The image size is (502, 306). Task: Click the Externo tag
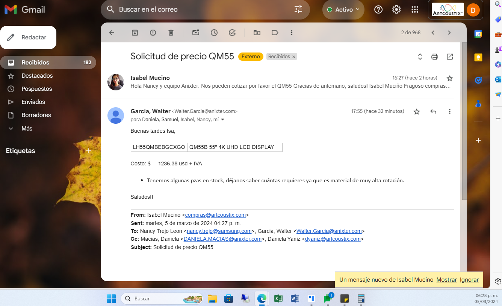(x=251, y=57)
